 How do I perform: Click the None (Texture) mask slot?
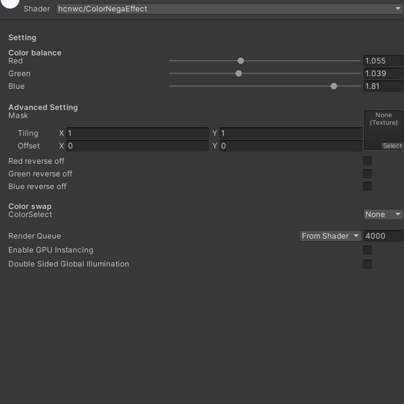[x=384, y=130]
